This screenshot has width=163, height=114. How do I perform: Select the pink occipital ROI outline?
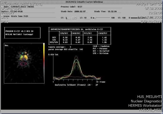24,64
